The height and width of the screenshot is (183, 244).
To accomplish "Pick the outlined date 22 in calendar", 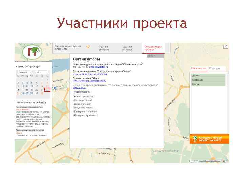I will click(47, 90).
